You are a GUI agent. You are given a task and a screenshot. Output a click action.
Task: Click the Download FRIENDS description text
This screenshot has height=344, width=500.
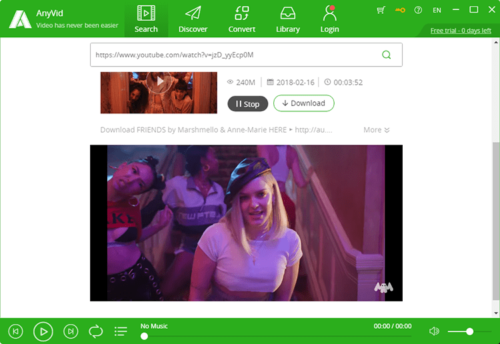(x=216, y=130)
